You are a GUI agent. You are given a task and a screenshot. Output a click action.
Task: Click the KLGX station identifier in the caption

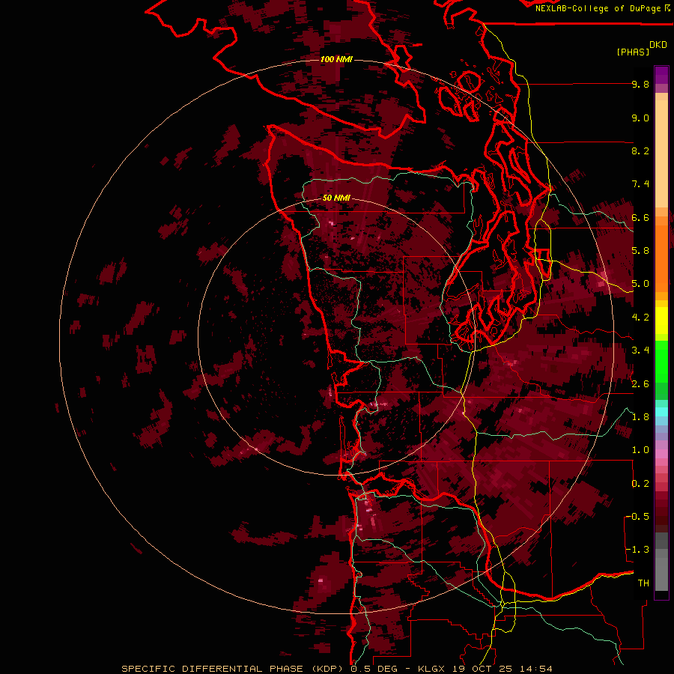click(431, 669)
